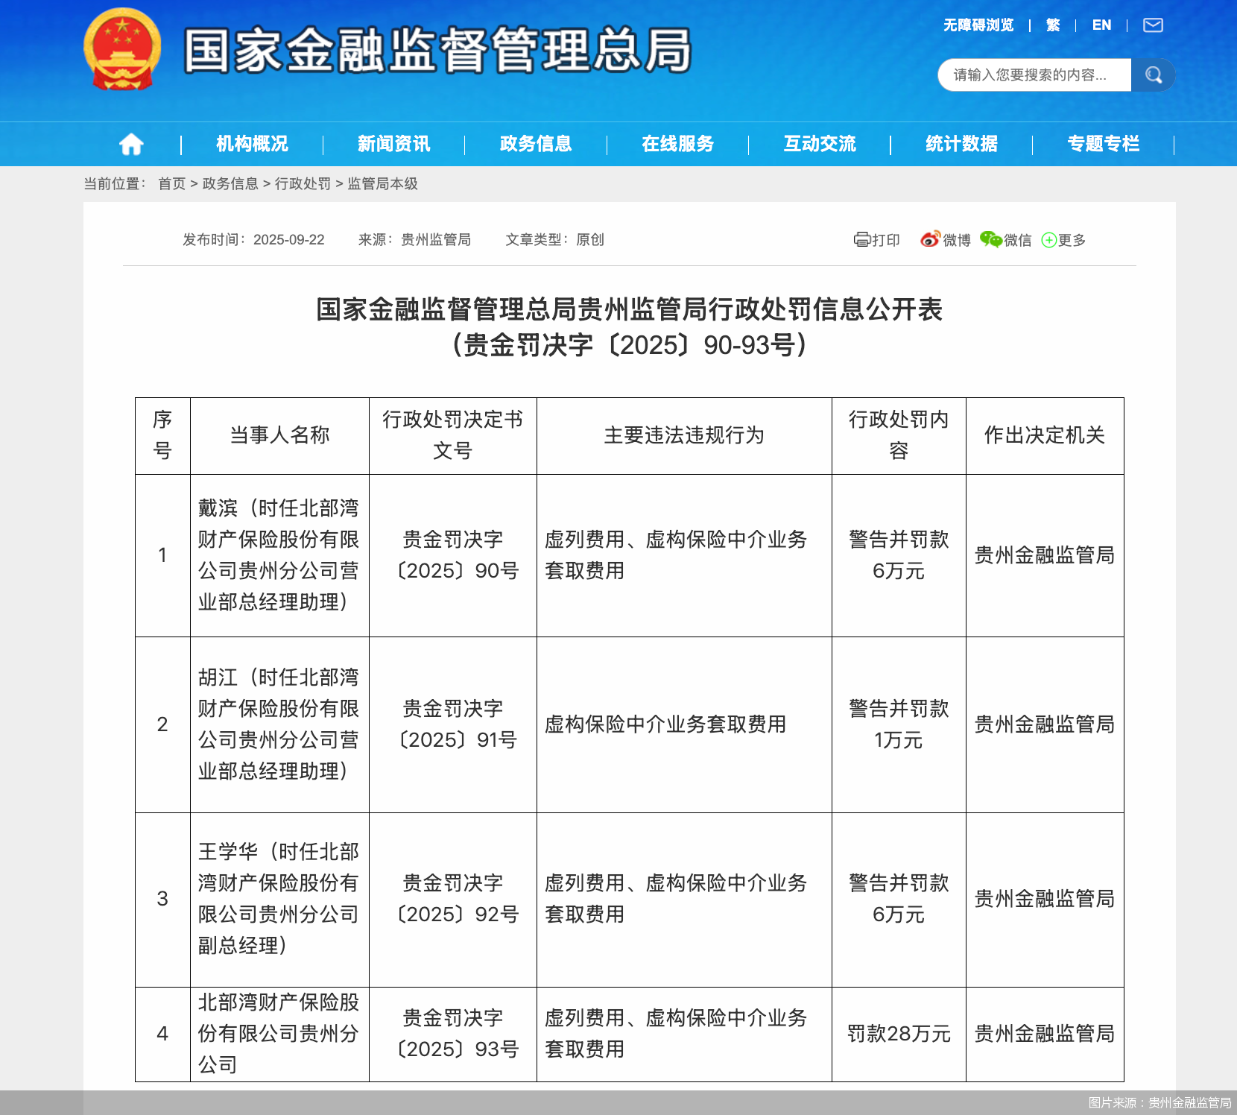Click row 3 authority 贵州金融监管局 cell
The image size is (1237, 1115).
[1045, 899]
